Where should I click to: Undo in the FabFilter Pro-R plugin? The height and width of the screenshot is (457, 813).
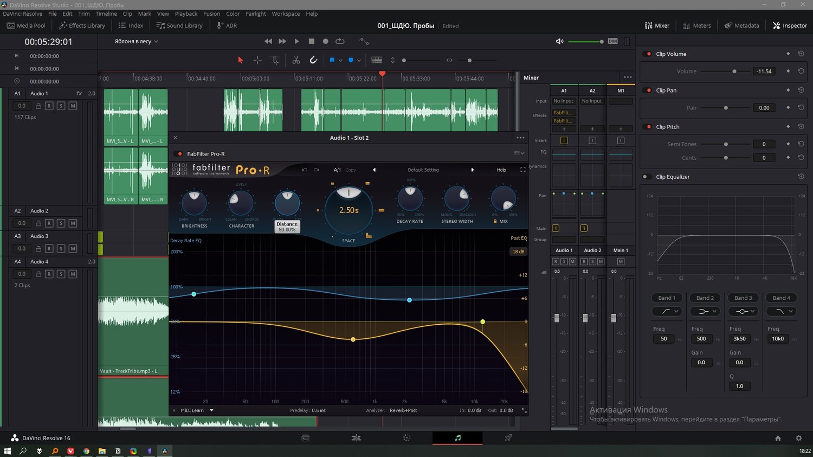tap(305, 170)
